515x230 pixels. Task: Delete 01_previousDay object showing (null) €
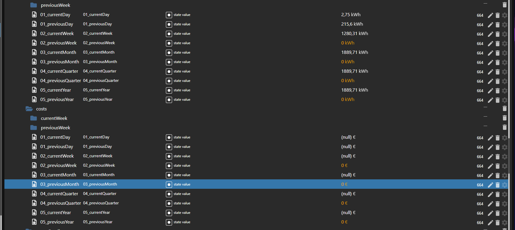(498, 147)
